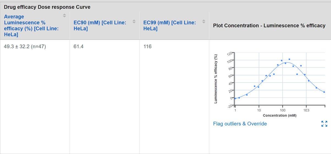The width and height of the screenshot is (331, 154).
Task: Open Flag outliers & Override
Action: coord(240,124)
